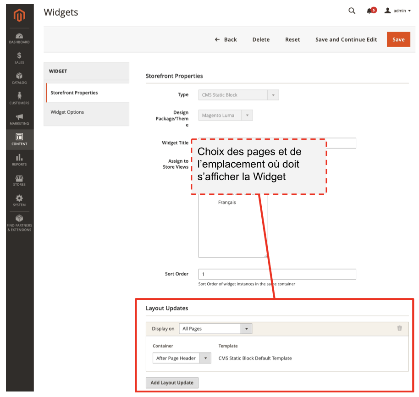Screen dimensions: 419x397
Task: Open the Stores menu
Action: (x=20, y=180)
